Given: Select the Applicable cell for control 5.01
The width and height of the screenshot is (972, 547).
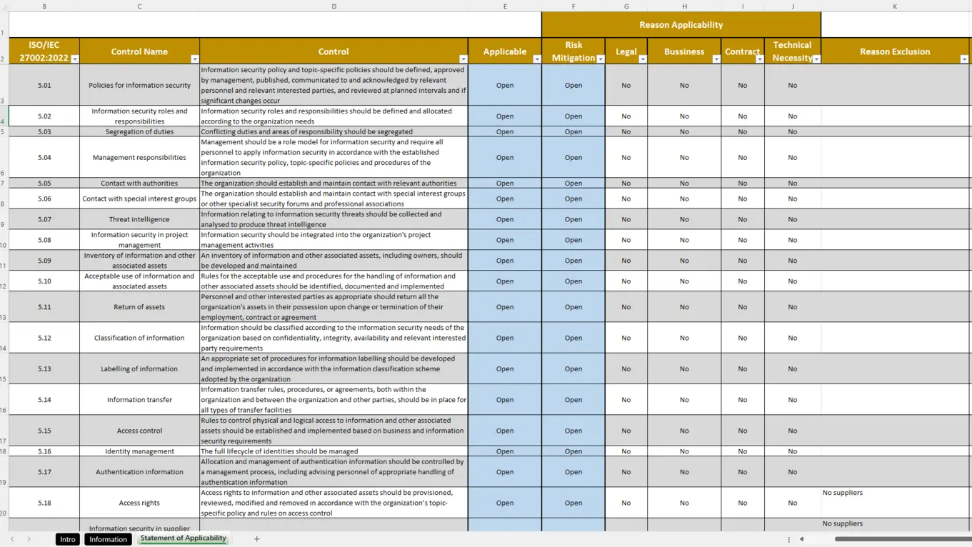Looking at the screenshot, I should click(x=505, y=85).
